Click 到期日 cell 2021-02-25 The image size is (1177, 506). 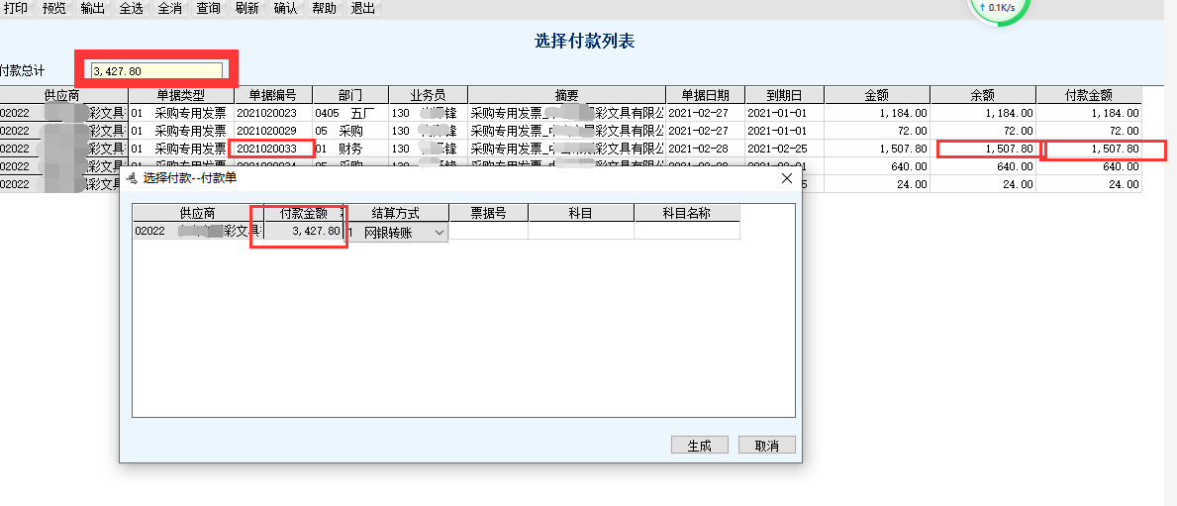coord(784,149)
